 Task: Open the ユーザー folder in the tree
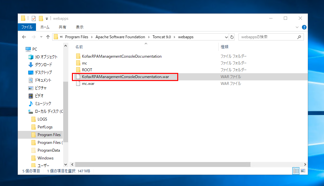[43, 165]
